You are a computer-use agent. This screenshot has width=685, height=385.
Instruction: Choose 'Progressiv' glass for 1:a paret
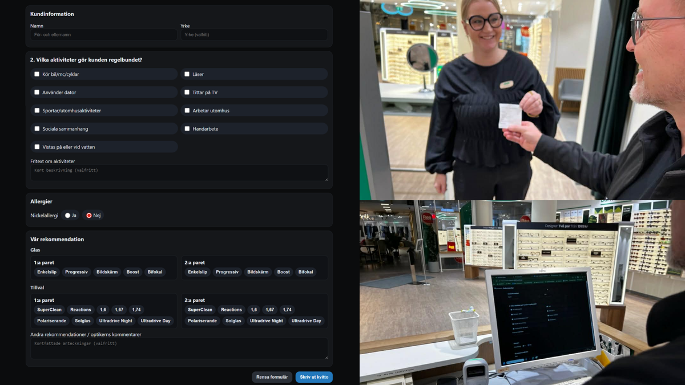(x=76, y=272)
